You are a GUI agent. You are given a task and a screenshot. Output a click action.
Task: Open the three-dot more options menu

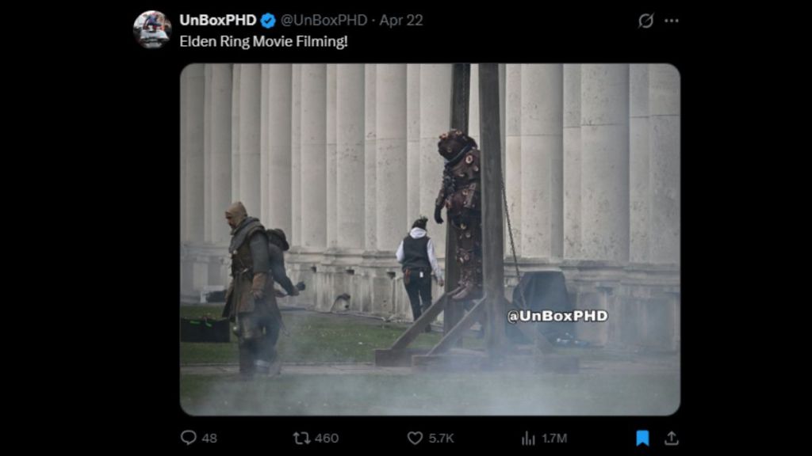(671, 21)
